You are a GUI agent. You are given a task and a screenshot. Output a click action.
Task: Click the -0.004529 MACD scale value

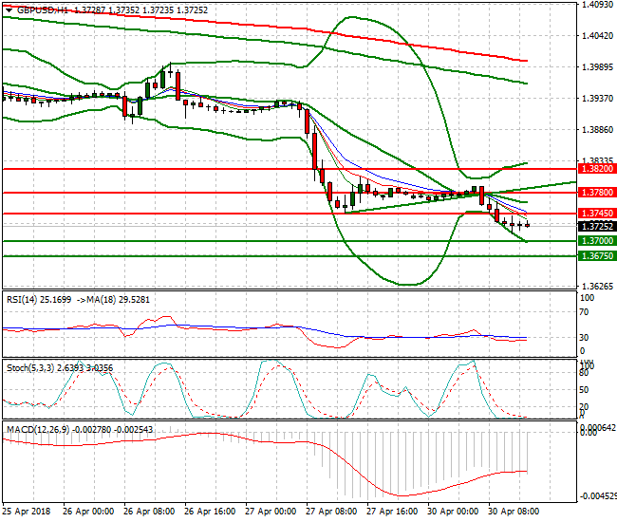coord(598,496)
